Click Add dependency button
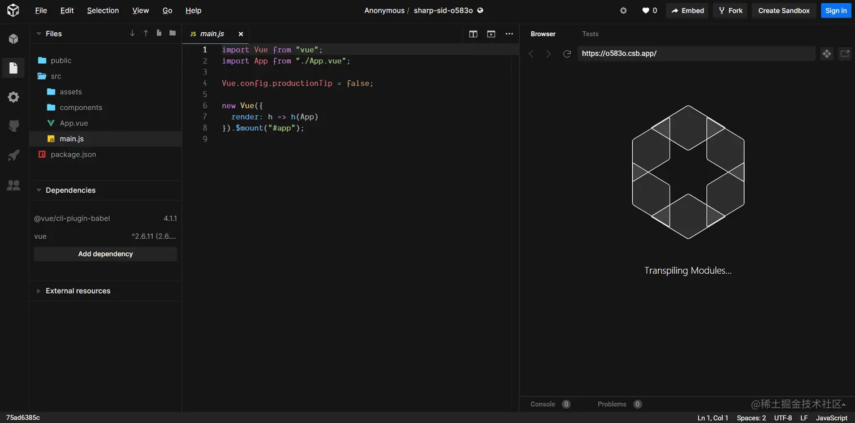This screenshot has width=855, height=423. tap(105, 254)
